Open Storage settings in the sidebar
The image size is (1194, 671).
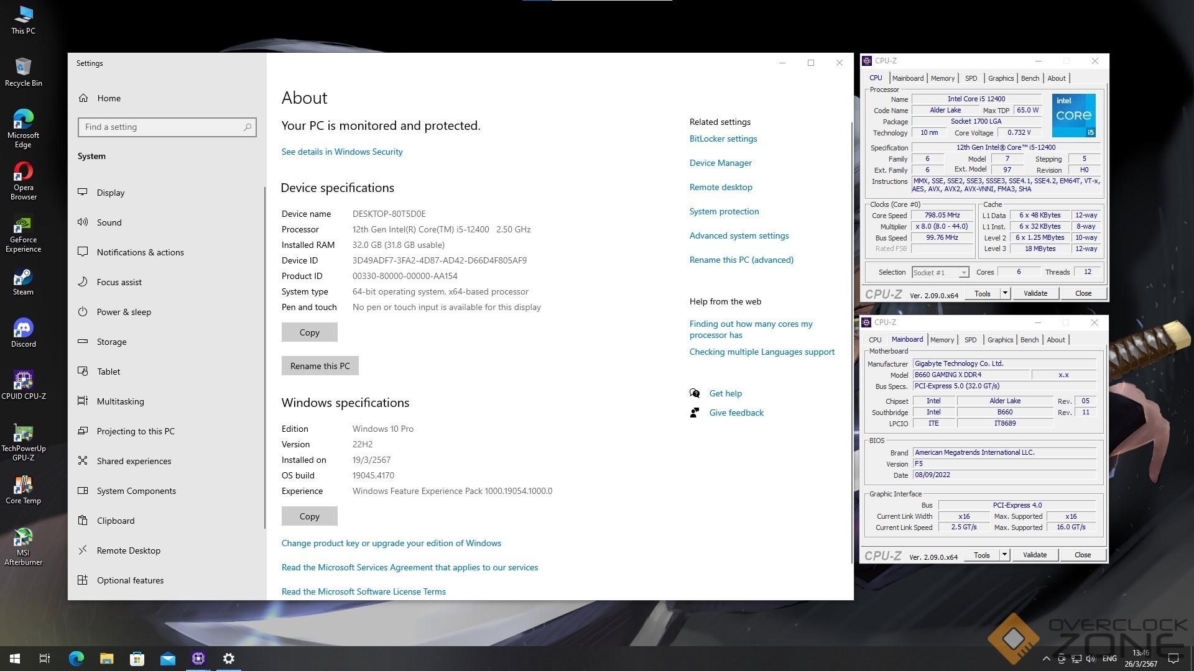tap(111, 342)
